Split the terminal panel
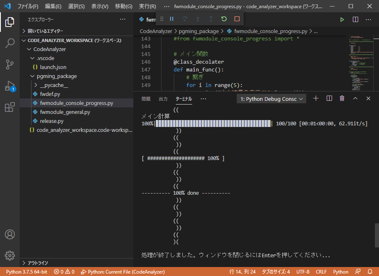Viewport: 379px width, 276px height. 329,98
